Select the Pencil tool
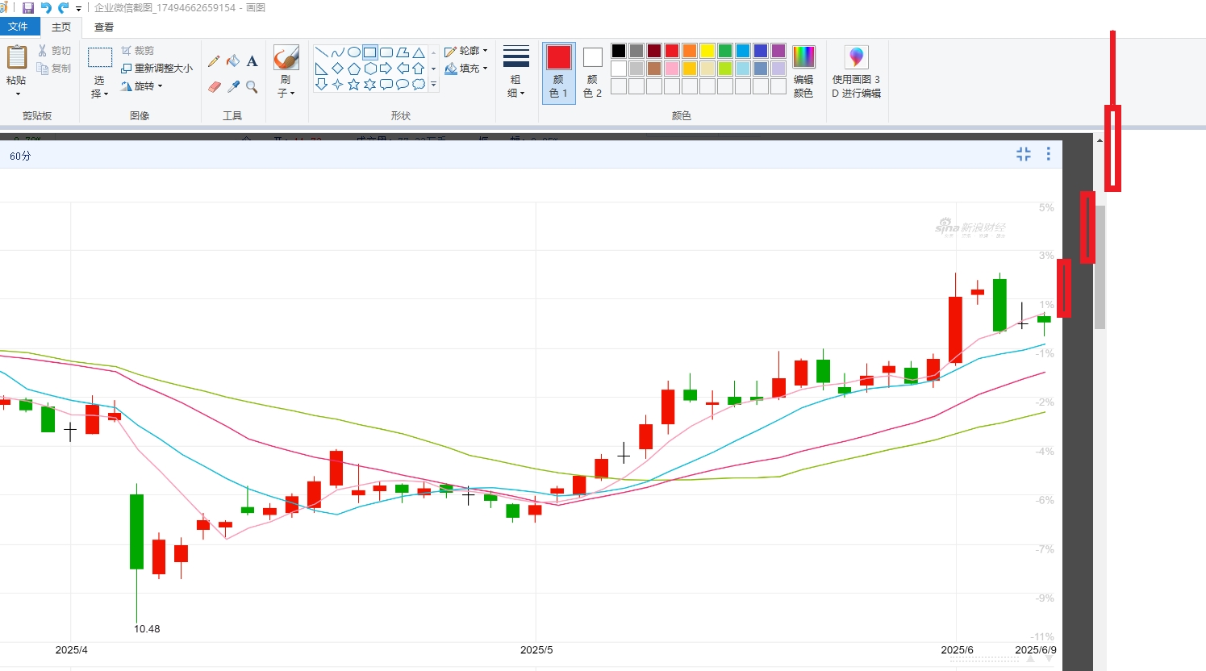Image resolution: width=1206 pixels, height=671 pixels. pos(214,61)
